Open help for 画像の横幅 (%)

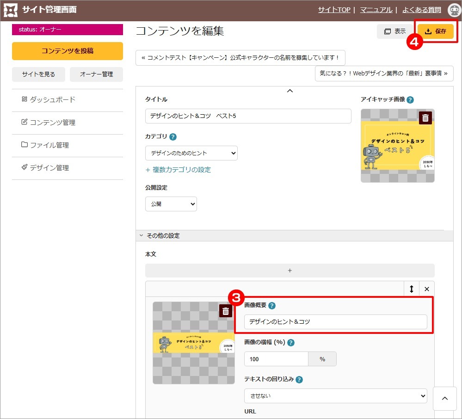tap(291, 343)
